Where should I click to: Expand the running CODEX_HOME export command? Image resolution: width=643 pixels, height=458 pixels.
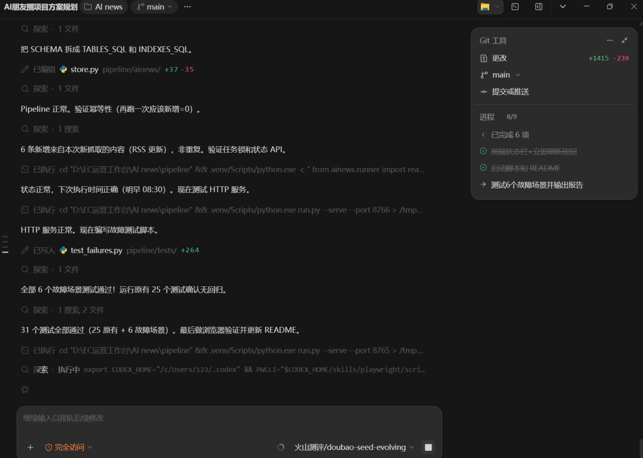(x=223, y=370)
